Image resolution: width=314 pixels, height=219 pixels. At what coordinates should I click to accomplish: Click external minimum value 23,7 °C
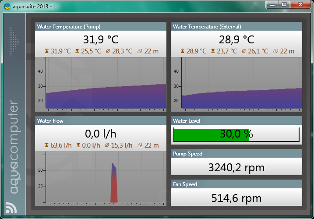(x=227, y=51)
